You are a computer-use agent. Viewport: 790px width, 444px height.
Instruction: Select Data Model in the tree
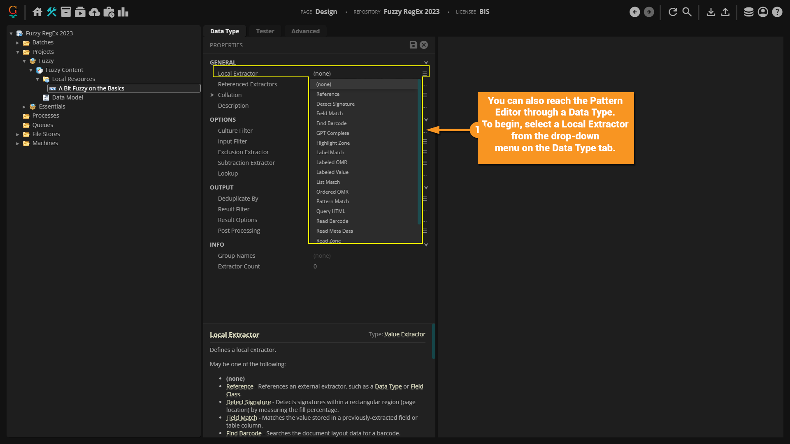coord(67,97)
